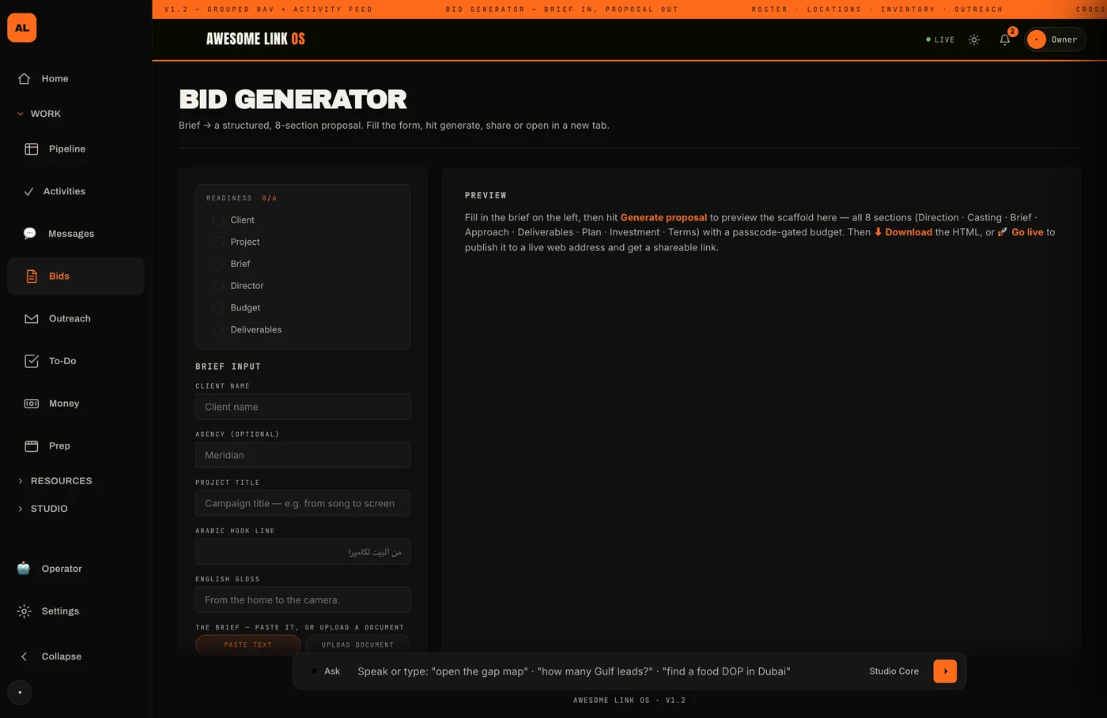Click the Home house icon

24,78
